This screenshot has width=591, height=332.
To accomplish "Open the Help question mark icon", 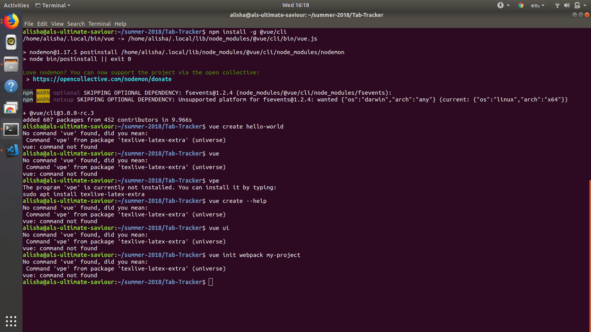I will pos(11,86).
